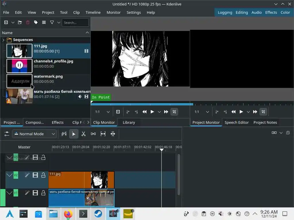This screenshot has width=294, height=220.
Task: Open Add Clip dropdown arrow
Action: click(13, 22)
